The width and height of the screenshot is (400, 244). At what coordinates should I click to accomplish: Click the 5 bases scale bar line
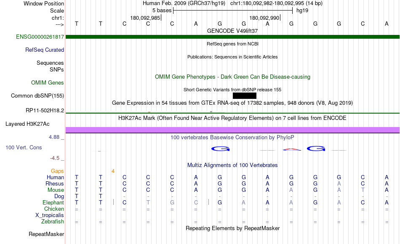click(x=233, y=11)
